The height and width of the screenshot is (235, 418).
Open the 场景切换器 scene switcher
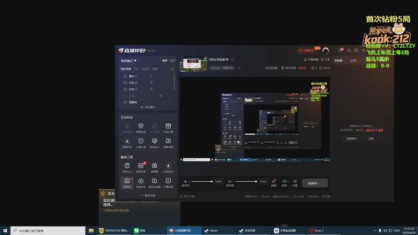(x=154, y=183)
